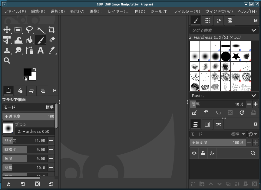Click the Paths tool icon
Screen dimensions: 261x190
click(x=29, y=50)
